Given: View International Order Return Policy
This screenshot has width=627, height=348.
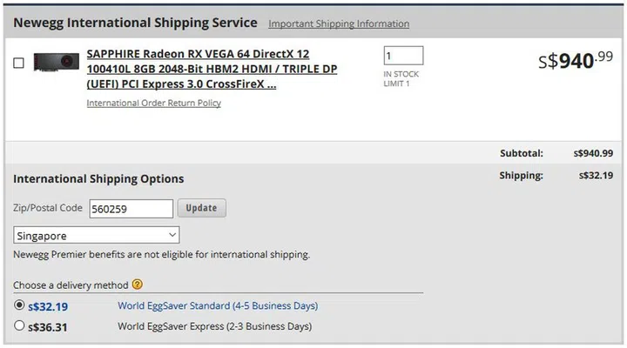Looking at the screenshot, I should point(153,103).
